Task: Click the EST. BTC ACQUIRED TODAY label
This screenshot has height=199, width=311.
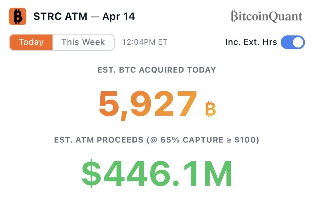Action: [157, 70]
